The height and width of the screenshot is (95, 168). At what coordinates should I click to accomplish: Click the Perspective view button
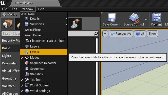coord(121,34)
